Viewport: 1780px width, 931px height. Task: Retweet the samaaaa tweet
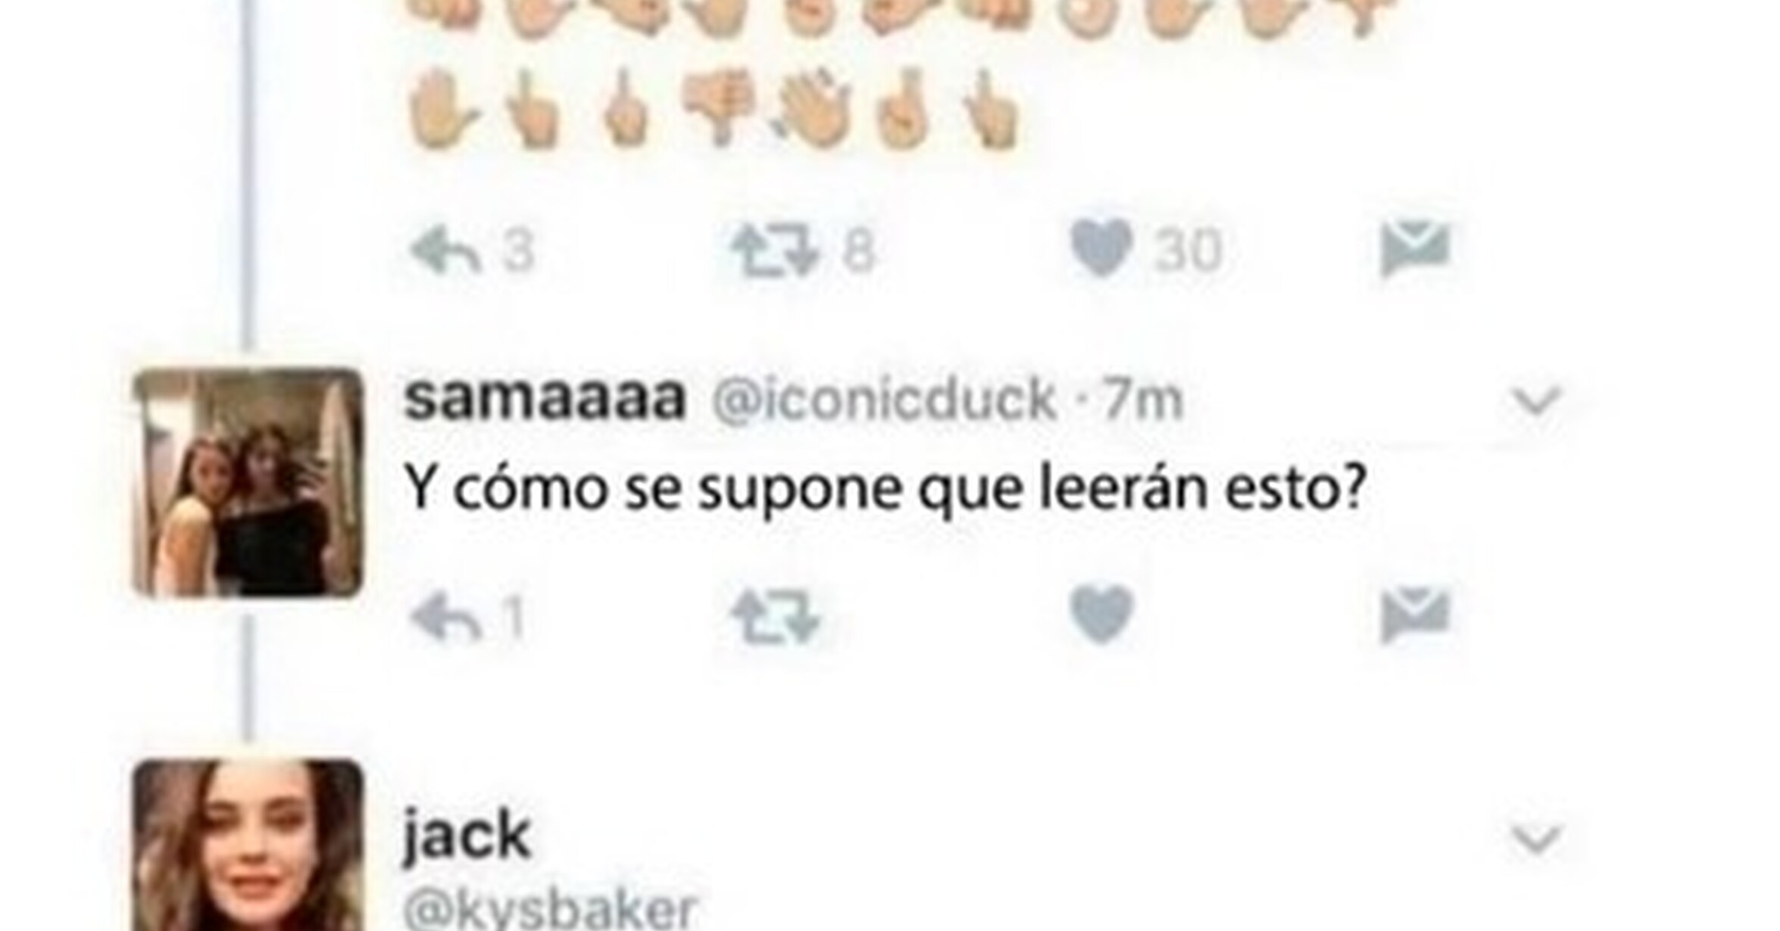[776, 617]
